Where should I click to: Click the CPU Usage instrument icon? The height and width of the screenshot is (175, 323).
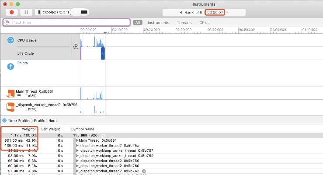11,40
